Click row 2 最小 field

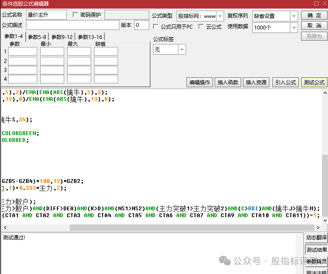point(52,61)
